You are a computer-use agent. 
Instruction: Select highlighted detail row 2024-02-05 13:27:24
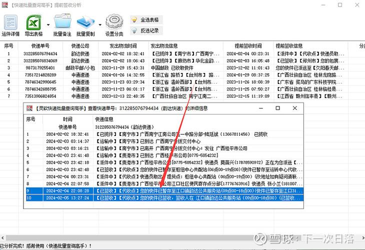(164, 198)
